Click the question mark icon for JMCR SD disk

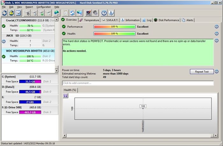point(4,41)
